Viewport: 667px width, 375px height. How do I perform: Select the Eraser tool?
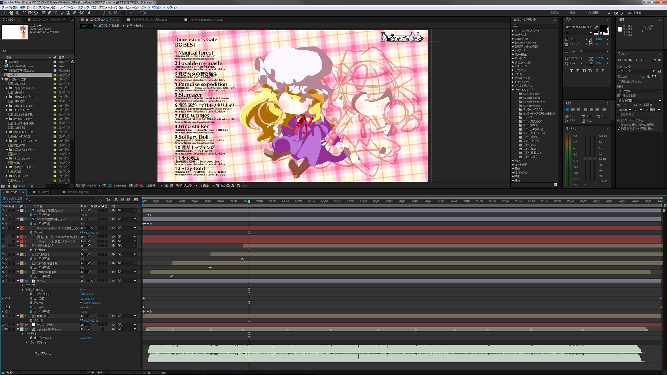click(74, 13)
